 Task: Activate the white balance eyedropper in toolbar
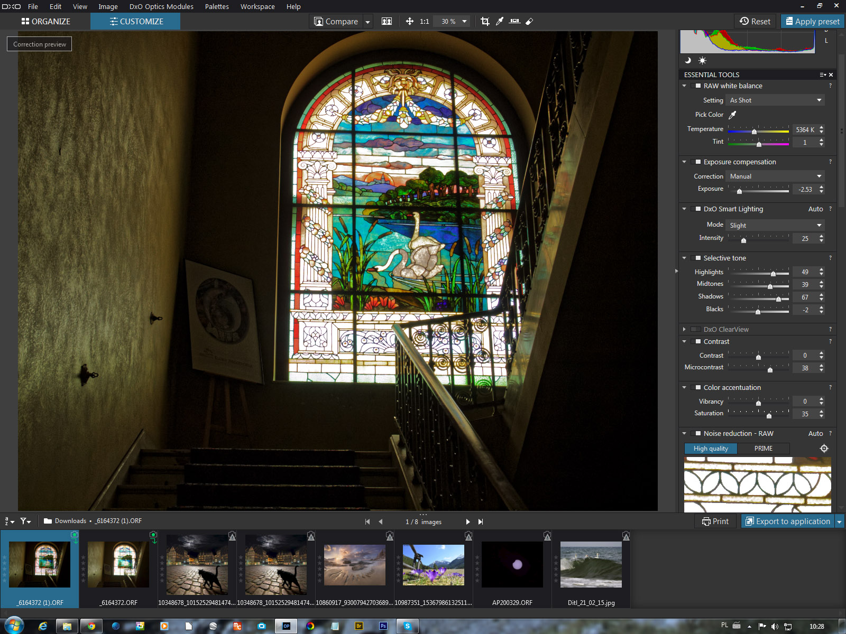pyautogui.click(x=500, y=21)
